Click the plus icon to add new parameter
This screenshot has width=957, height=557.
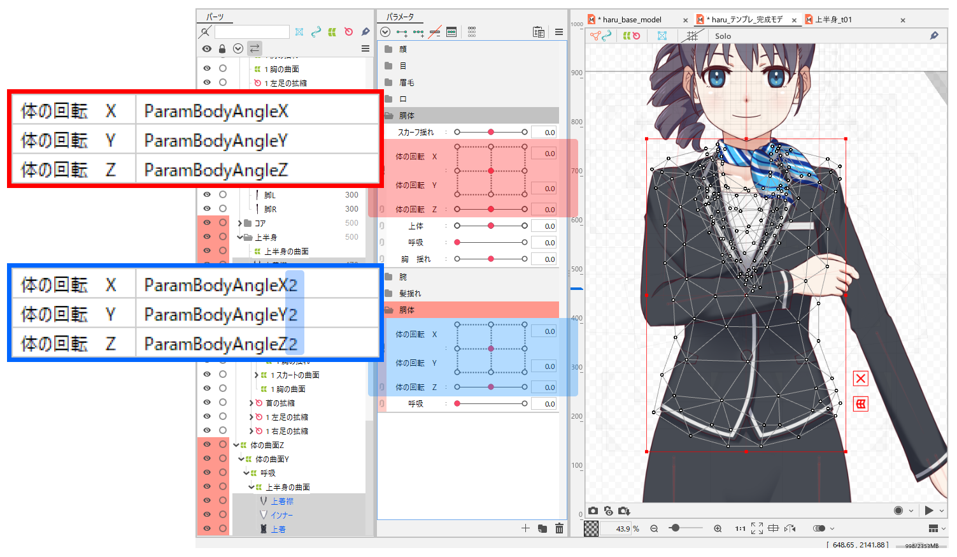coord(525,528)
